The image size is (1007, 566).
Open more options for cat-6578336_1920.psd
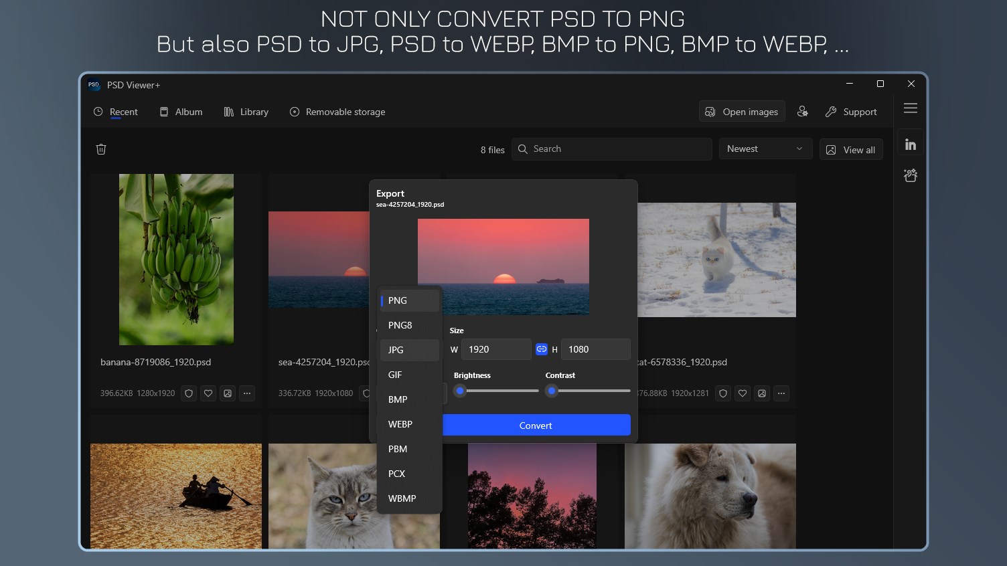coord(781,393)
